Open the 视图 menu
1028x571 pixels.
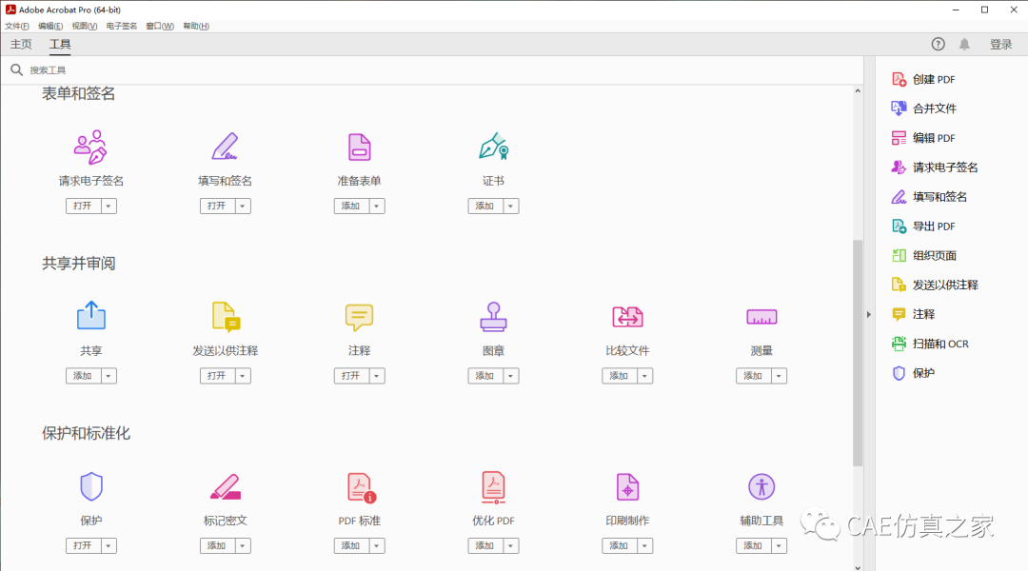point(85,27)
